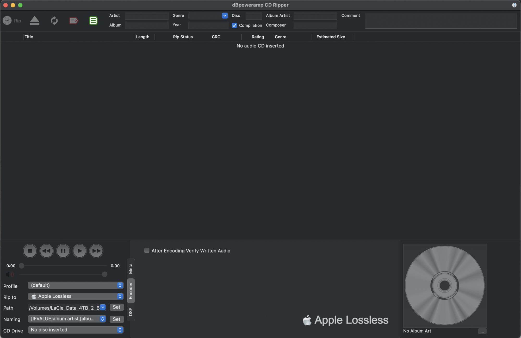Click the Rip Status column header
This screenshot has width=521, height=338.
coord(183,37)
